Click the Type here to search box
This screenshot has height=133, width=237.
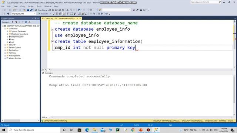tap(34, 130)
